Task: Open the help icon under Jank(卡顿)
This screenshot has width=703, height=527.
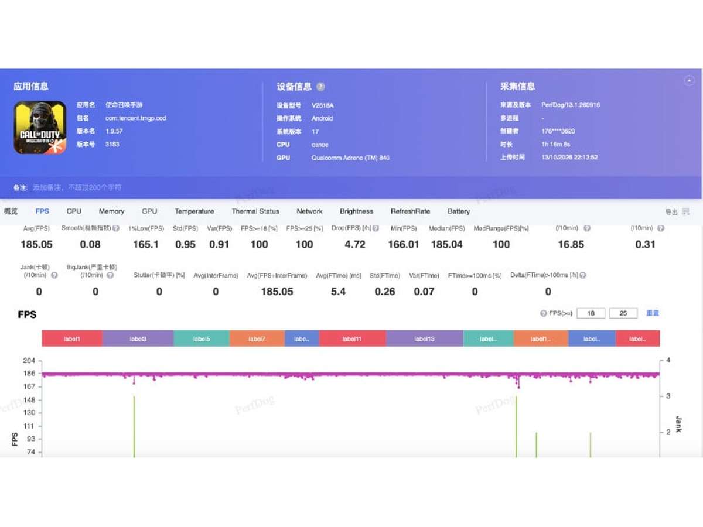Action: 54,275
